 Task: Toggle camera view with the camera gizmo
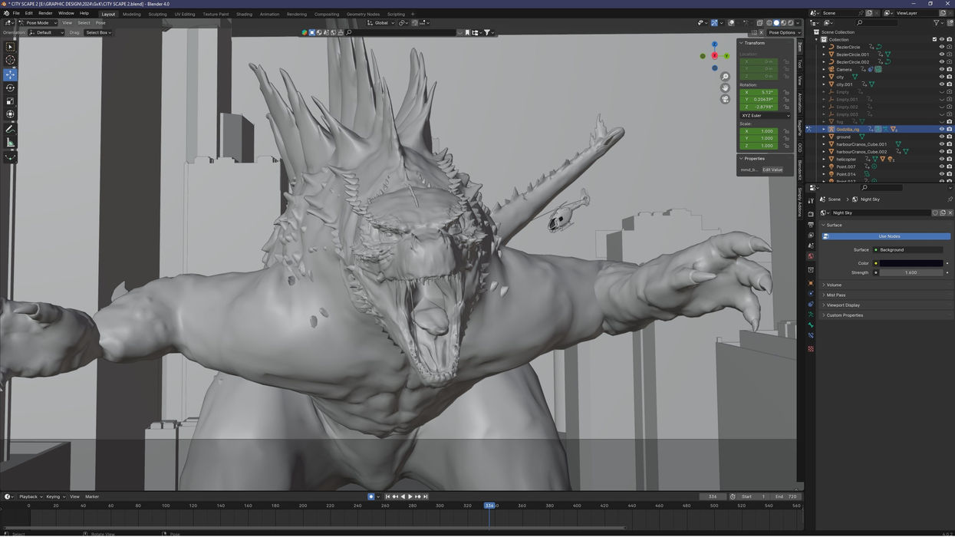point(725,99)
